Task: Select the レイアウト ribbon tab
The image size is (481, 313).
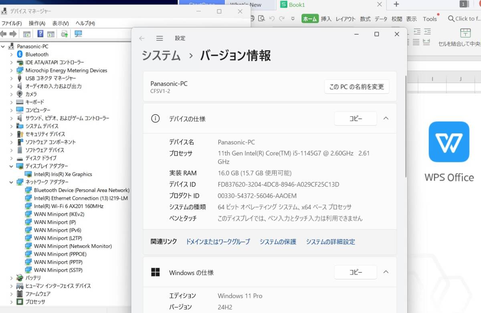Action: [x=346, y=19]
